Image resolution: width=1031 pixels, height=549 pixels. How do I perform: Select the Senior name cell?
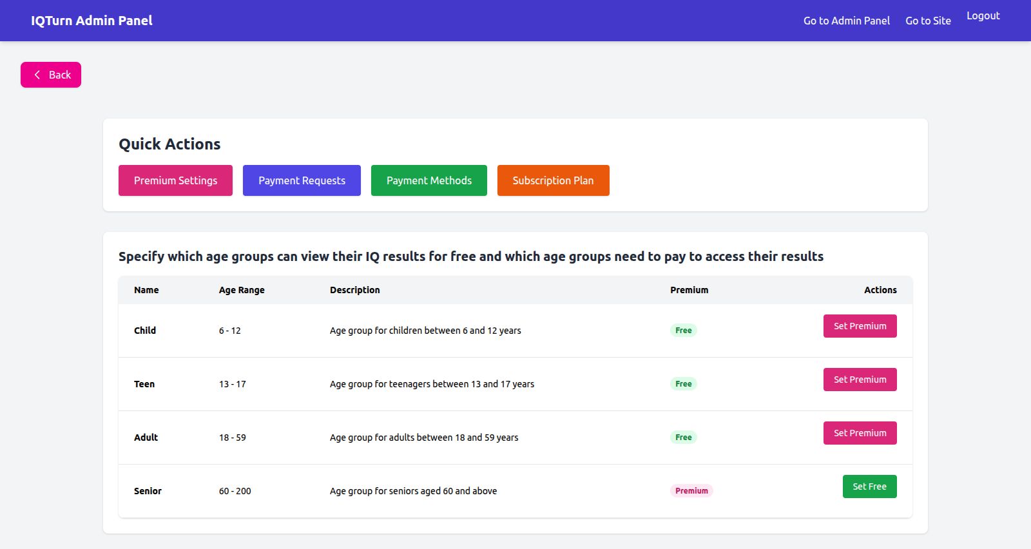point(148,491)
